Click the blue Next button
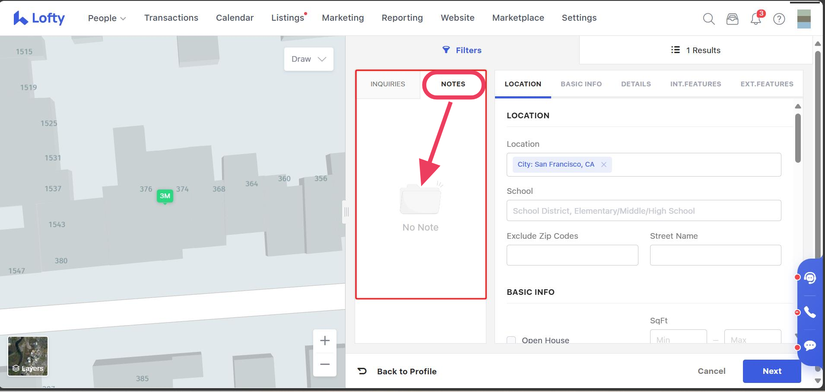 [771, 371]
